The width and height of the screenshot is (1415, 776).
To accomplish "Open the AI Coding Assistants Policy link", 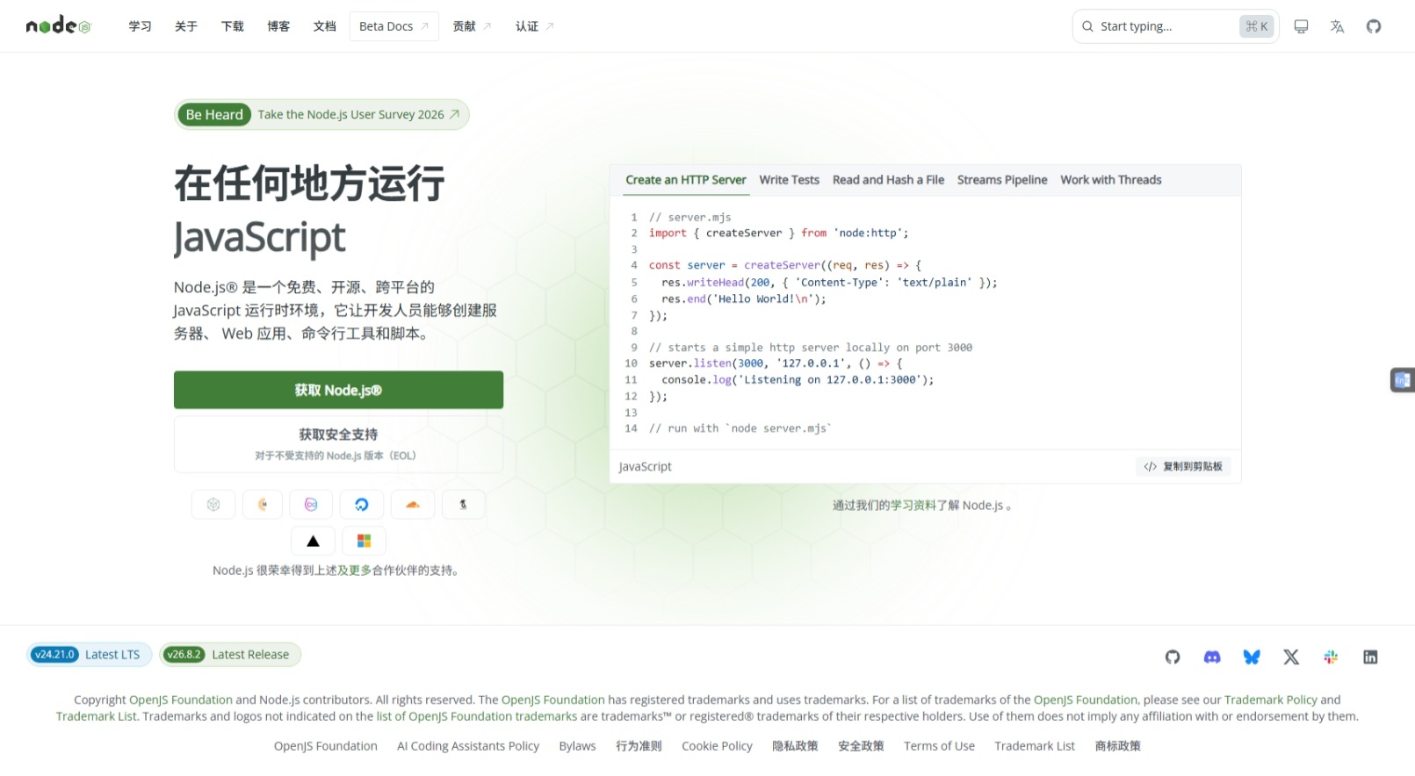I will [468, 746].
